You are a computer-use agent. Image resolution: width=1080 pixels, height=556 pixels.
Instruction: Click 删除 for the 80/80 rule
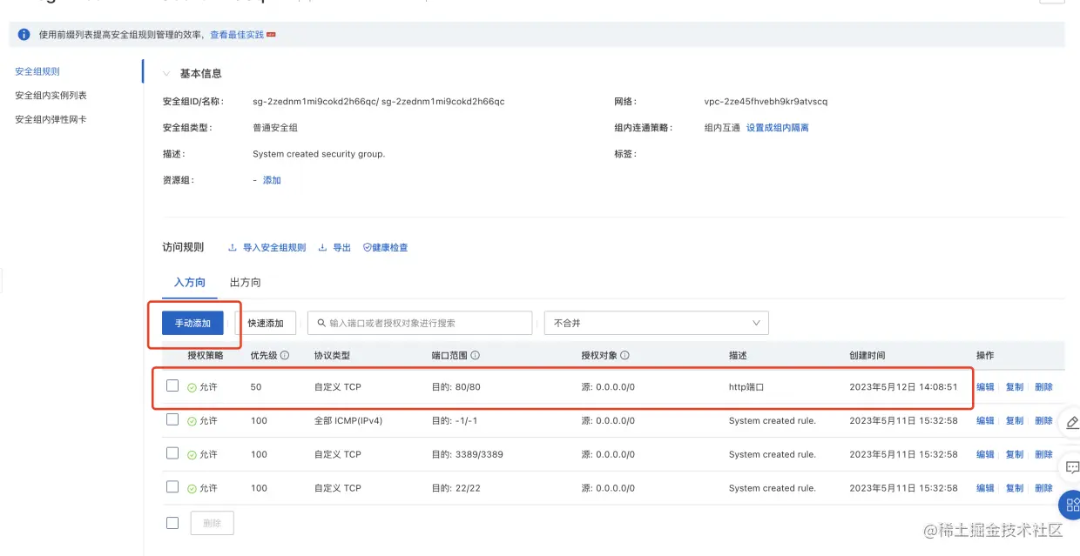(x=1043, y=387)
